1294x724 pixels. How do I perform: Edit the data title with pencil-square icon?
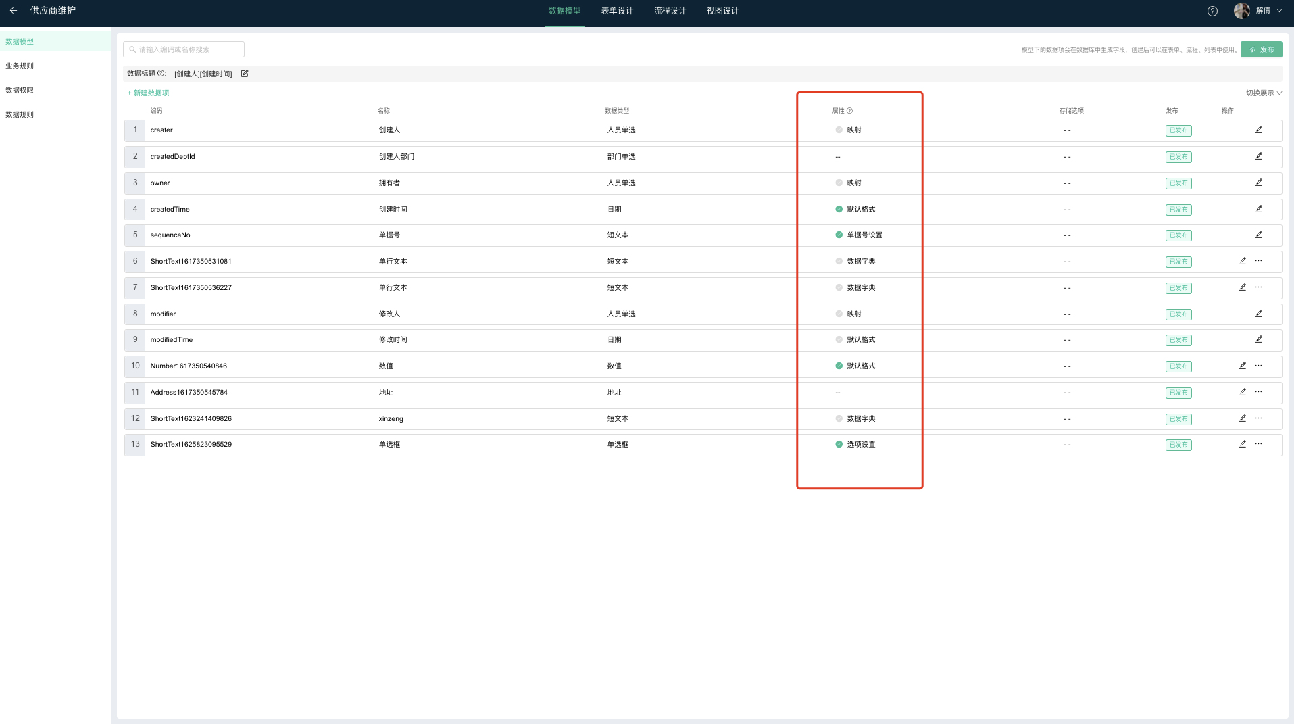[245, 74]
